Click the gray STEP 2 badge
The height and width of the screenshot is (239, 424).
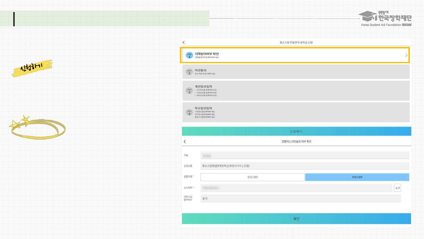189,72
